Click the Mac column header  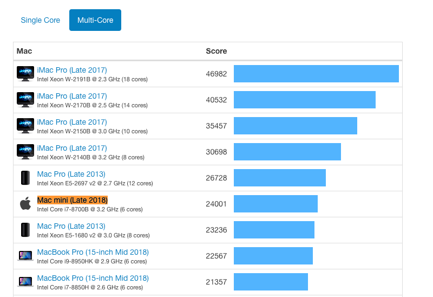pyautogui.click(x=24, y=51)
